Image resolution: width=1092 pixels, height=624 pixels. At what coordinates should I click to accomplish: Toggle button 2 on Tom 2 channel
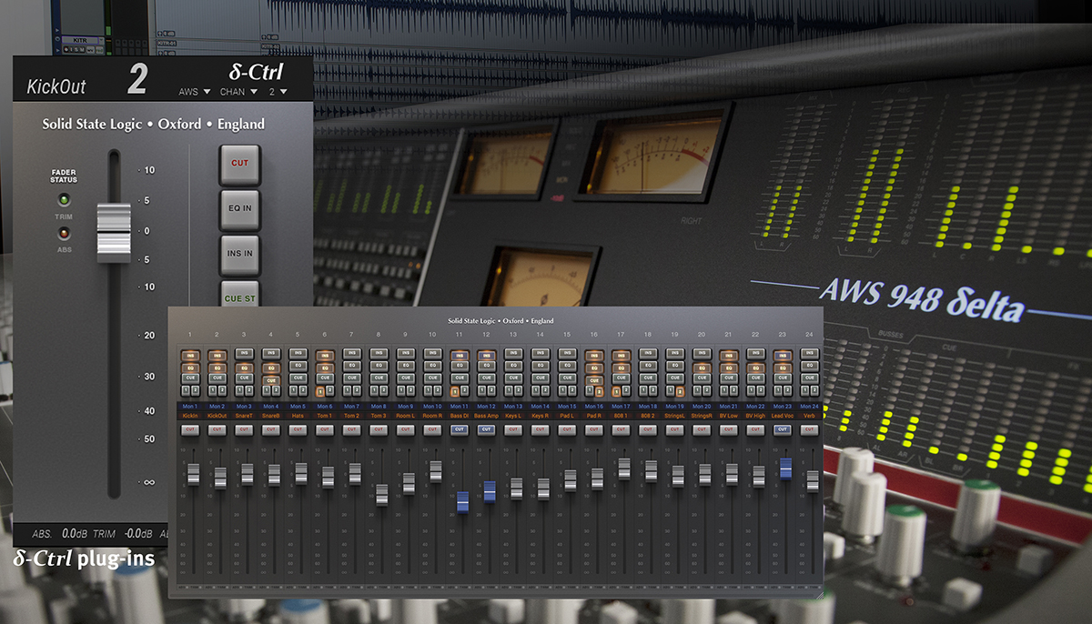click(x=357, y=391)
